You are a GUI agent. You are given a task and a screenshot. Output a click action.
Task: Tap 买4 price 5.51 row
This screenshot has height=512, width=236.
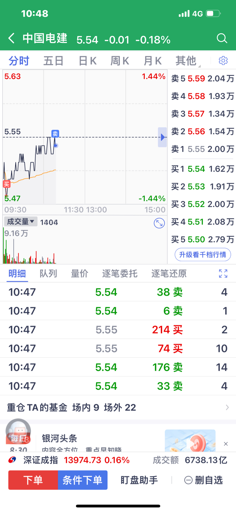(x=203, y=221)
